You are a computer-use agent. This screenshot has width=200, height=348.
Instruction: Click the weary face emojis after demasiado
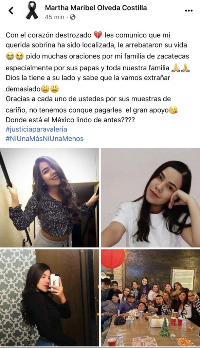point(50,89)
